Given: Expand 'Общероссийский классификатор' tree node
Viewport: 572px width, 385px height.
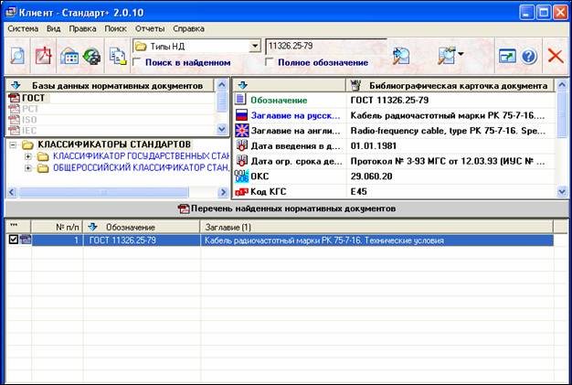Looking at the screenshot, I should point(28,168).
